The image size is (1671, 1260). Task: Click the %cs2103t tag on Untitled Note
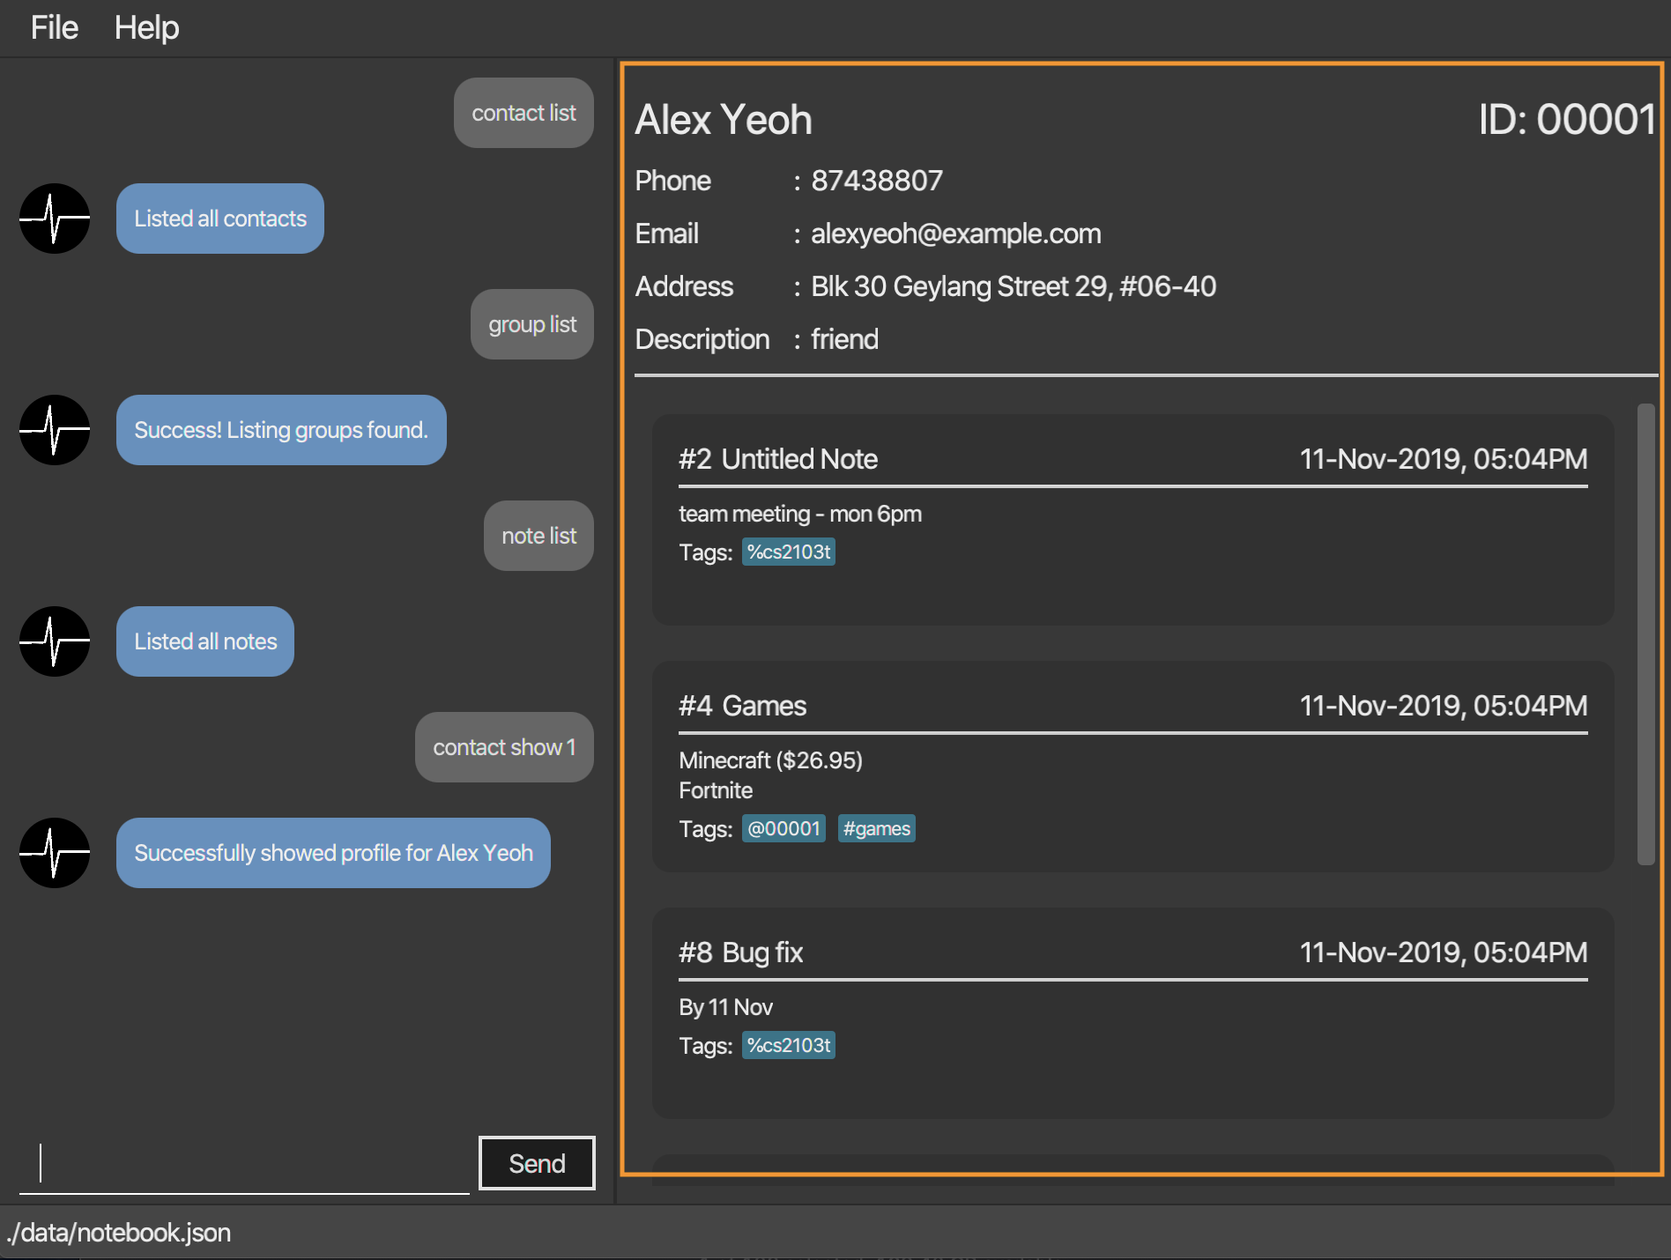[789, 552]
